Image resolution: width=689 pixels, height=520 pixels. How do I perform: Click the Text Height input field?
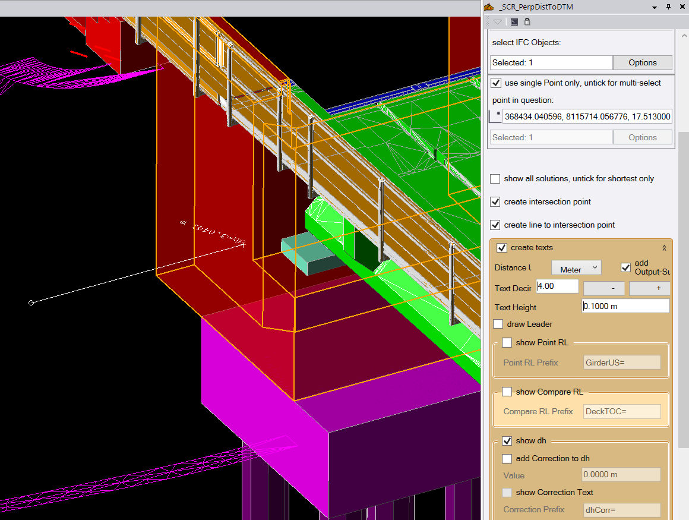[x=625, y=306]
